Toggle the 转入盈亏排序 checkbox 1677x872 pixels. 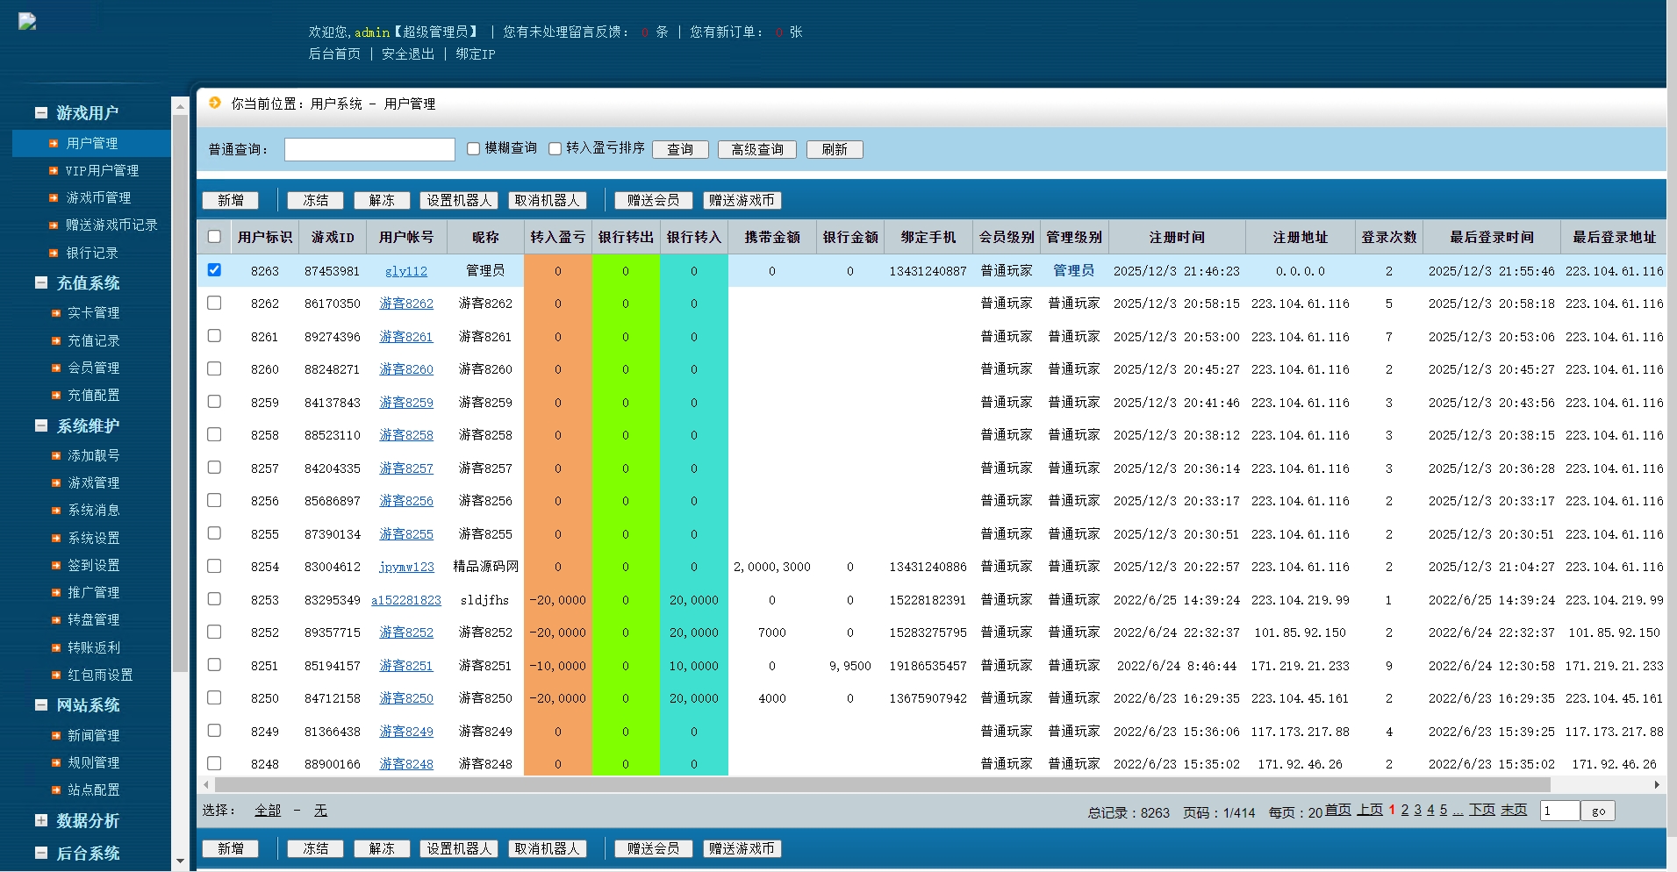click(x=555, y=149)
